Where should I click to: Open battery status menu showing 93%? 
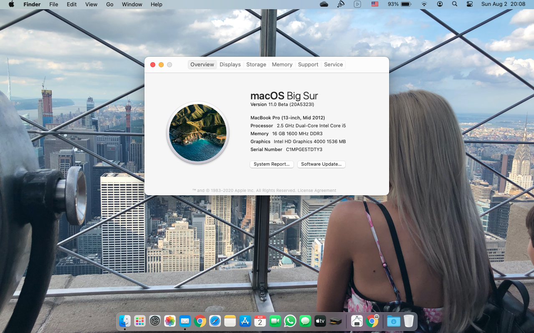[400, 4]
